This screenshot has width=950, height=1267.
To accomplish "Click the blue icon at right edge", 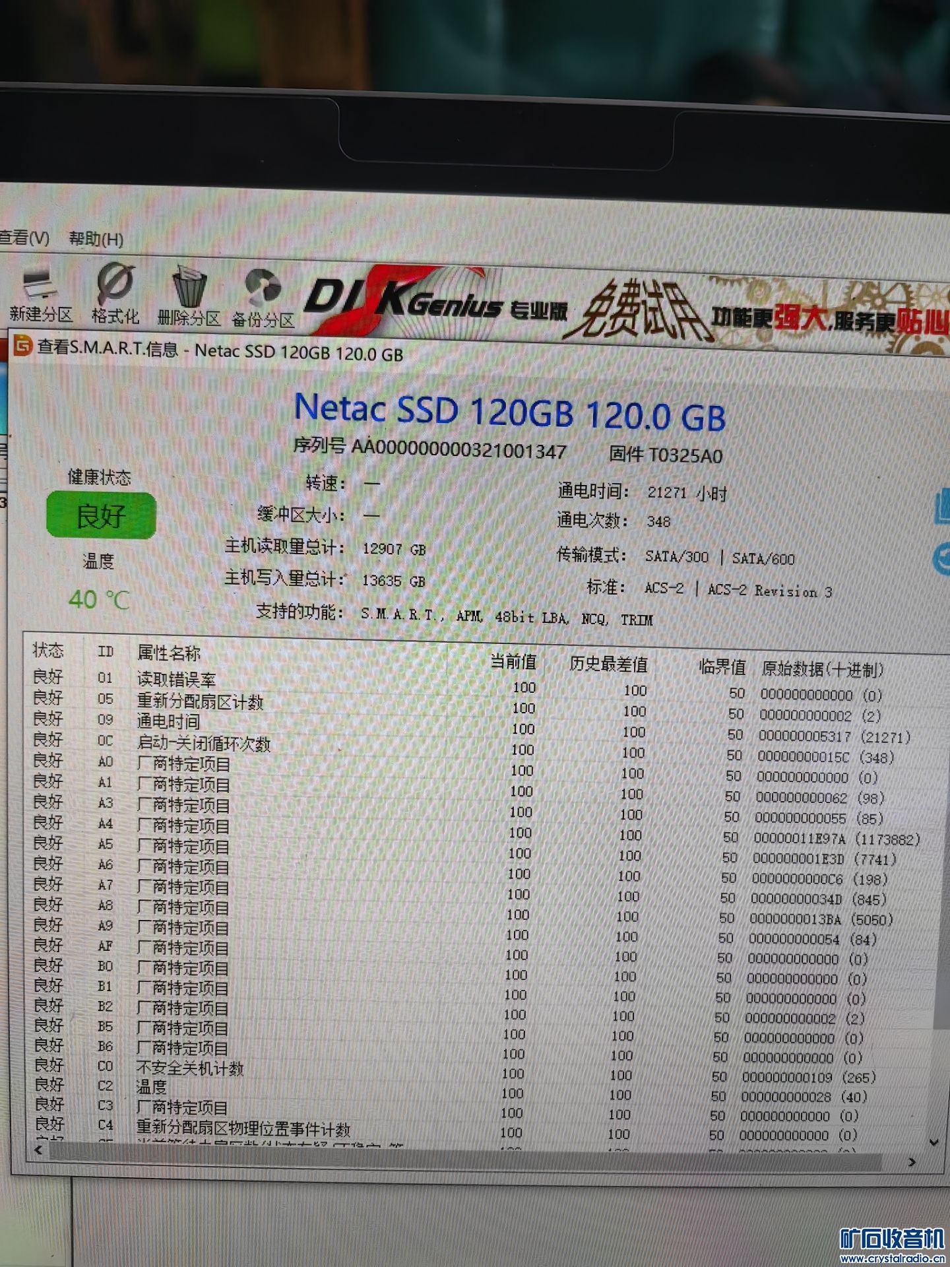I will (x=942, y=507).
